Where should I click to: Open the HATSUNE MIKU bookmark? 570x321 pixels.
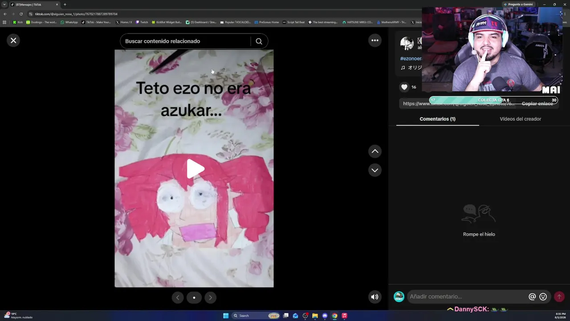tap(358, 22)
